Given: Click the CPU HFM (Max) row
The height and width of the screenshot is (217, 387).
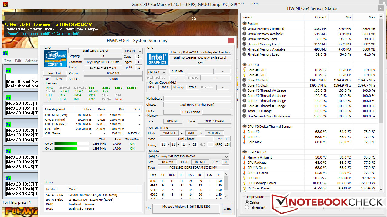Looking at the screenshot, I should point(93,124).
